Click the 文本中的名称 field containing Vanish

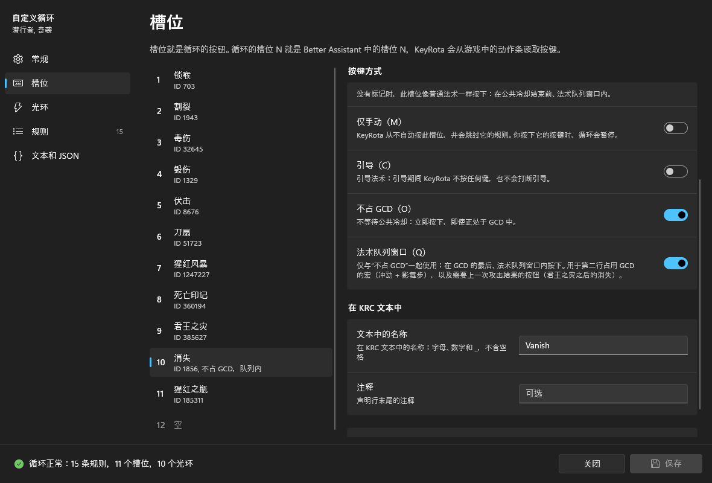pos(603,345)
